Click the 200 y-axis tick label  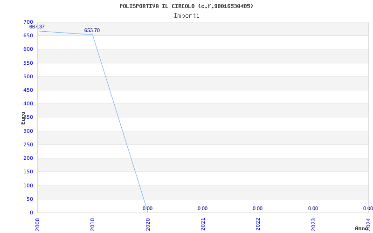pos(28,158)
